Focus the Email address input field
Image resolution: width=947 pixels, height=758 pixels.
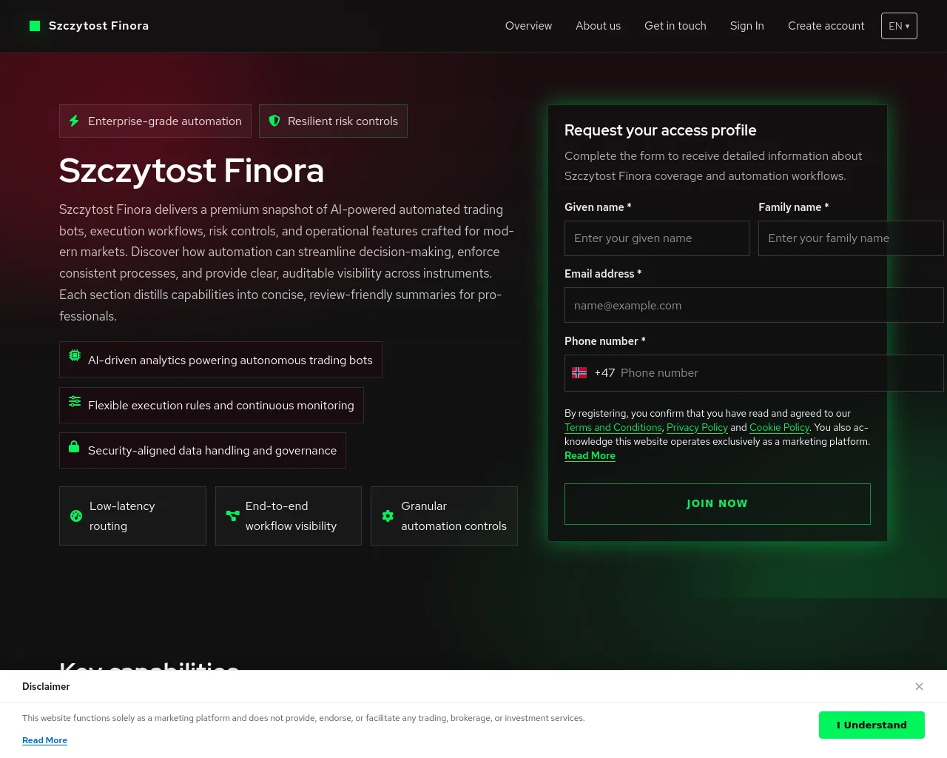[754, 305]
